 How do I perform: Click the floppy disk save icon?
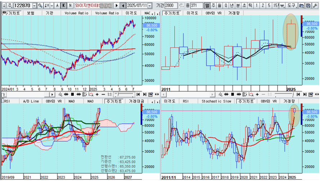pos(308,6)
